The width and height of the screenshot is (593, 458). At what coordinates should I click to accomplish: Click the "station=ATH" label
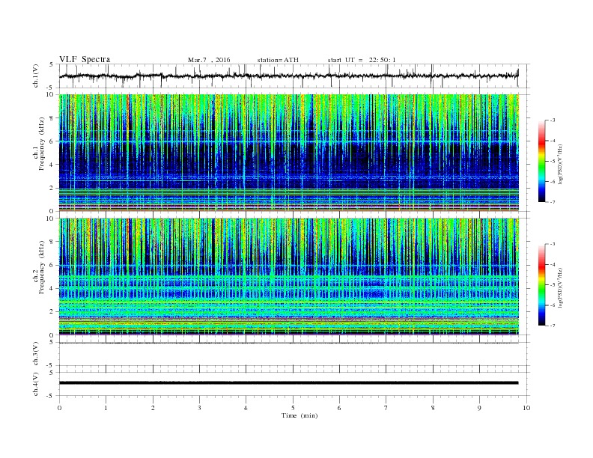coord(278,60)
